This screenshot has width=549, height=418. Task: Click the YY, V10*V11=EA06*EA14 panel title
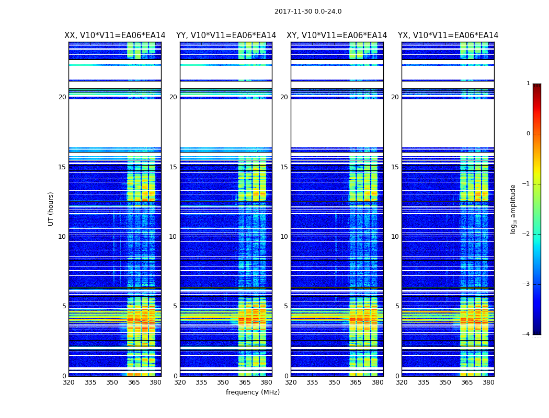[226, 36]
